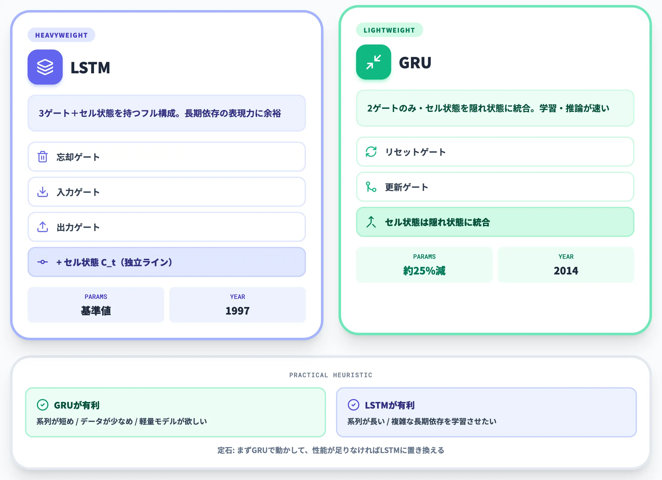This screenshot has width=662, height=480.
Task: Click the GRU heading text
Action: point(415,63)
